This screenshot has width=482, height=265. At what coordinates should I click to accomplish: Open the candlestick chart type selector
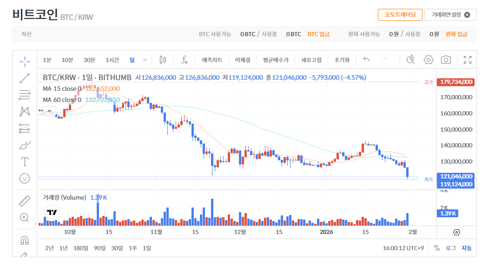tap(163, 60)
